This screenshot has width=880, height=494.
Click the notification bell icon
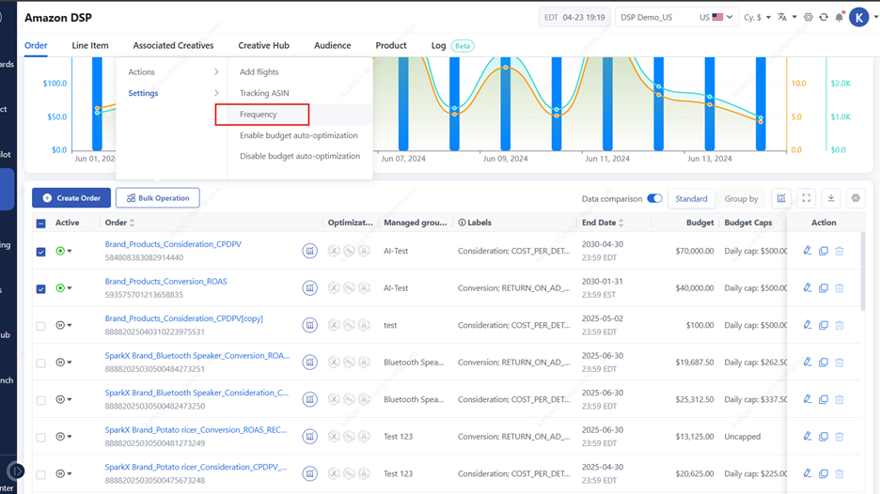click(x=839, y=18)
